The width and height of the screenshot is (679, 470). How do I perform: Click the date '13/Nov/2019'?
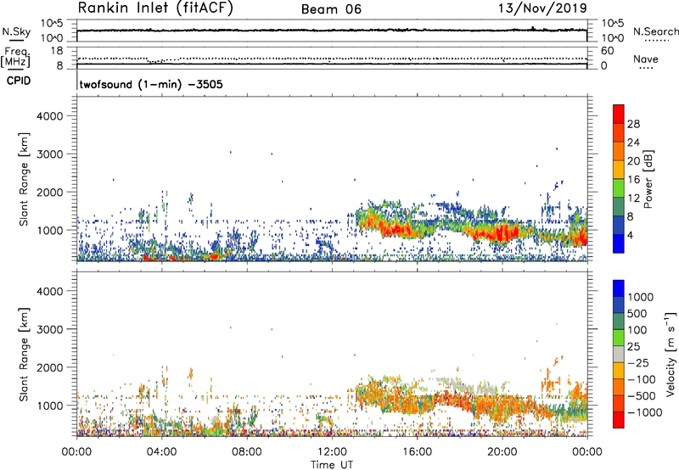coord(542,8)
